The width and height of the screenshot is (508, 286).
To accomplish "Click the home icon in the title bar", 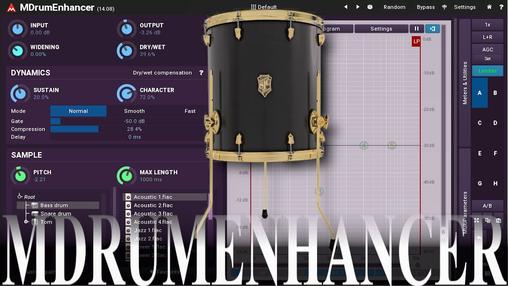I will [489, 7].
